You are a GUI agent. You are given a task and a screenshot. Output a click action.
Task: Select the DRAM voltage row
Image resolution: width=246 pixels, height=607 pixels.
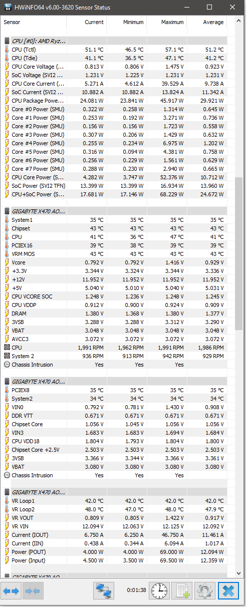pyautogui.click(x=114, y=314)
